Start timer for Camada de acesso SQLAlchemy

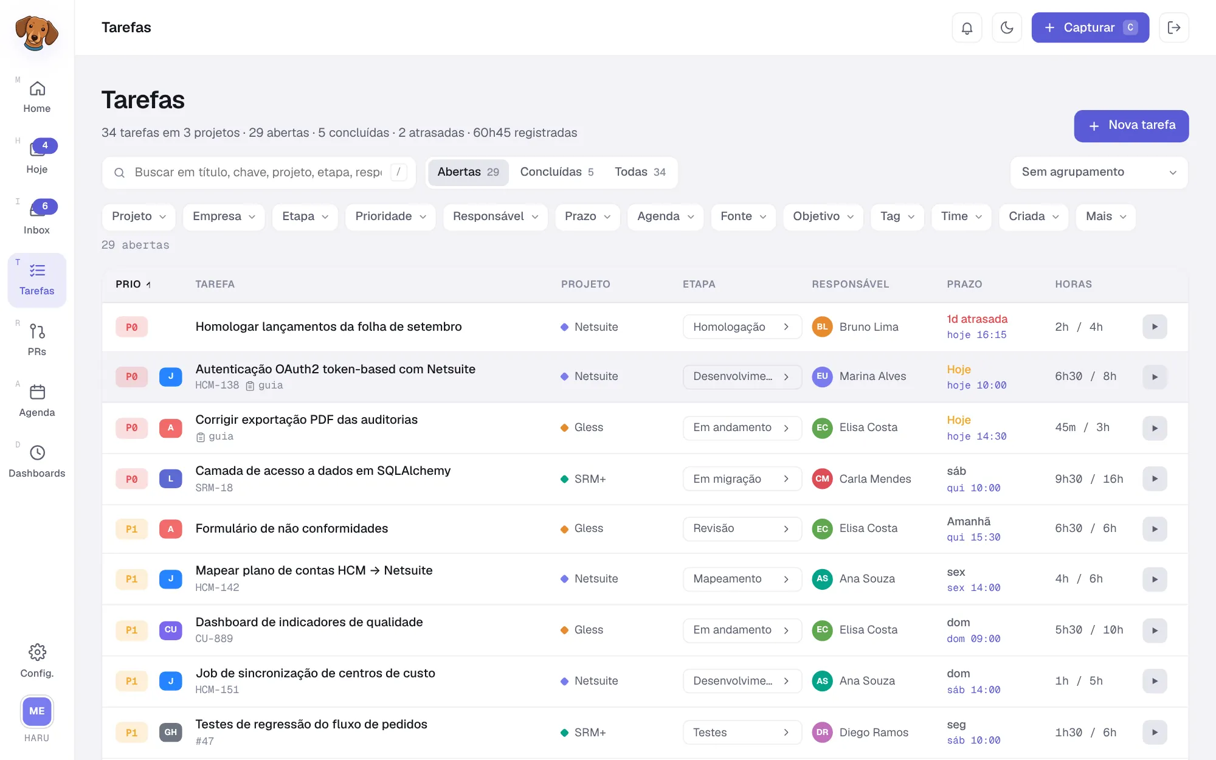click(x=1155, y=478)
